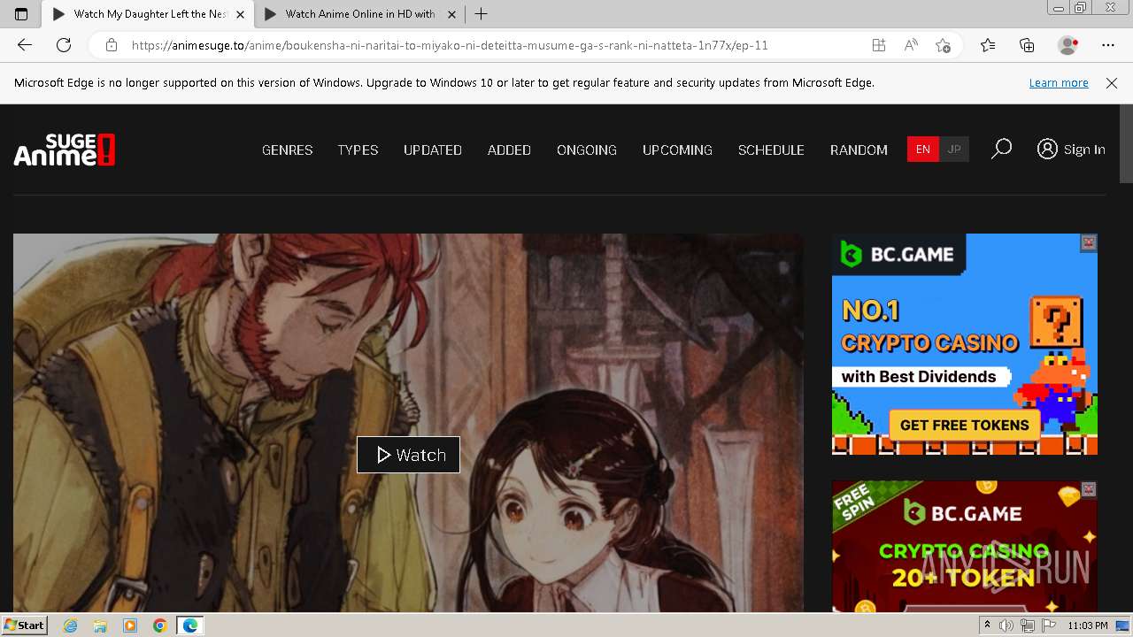Open tab actions menu at window corner
1133x637 pixels.
point(21,14)
